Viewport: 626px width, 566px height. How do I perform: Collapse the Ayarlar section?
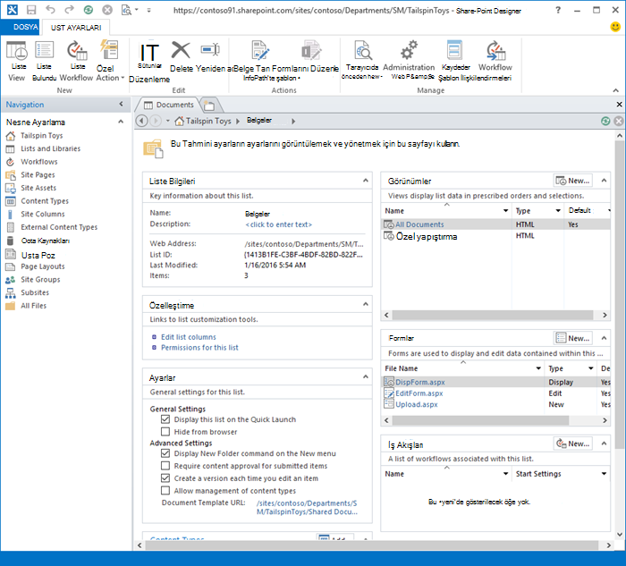point(365,376)
